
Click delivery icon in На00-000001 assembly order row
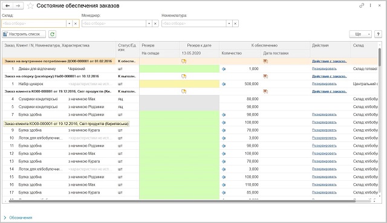(x=265, y=76)
